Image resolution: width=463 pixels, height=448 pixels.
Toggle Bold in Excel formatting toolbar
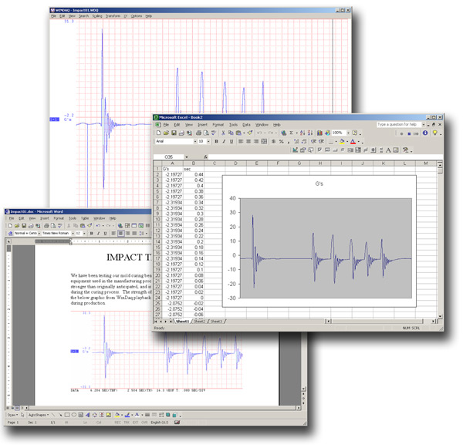[216, 141]
